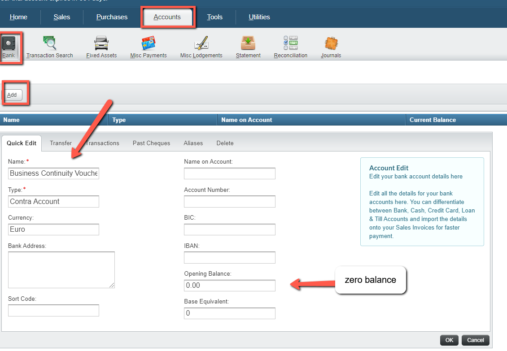Image resolution: width=507 pixels, height=351 pixels.
Task: Select the Misc Lodgements pen icon
Action: coord(201,43)
